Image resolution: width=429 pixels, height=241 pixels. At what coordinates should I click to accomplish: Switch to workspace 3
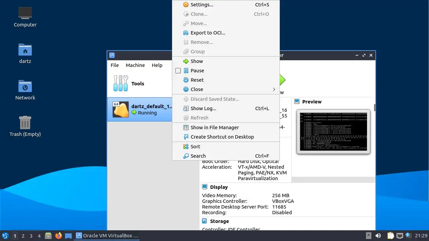31,236
